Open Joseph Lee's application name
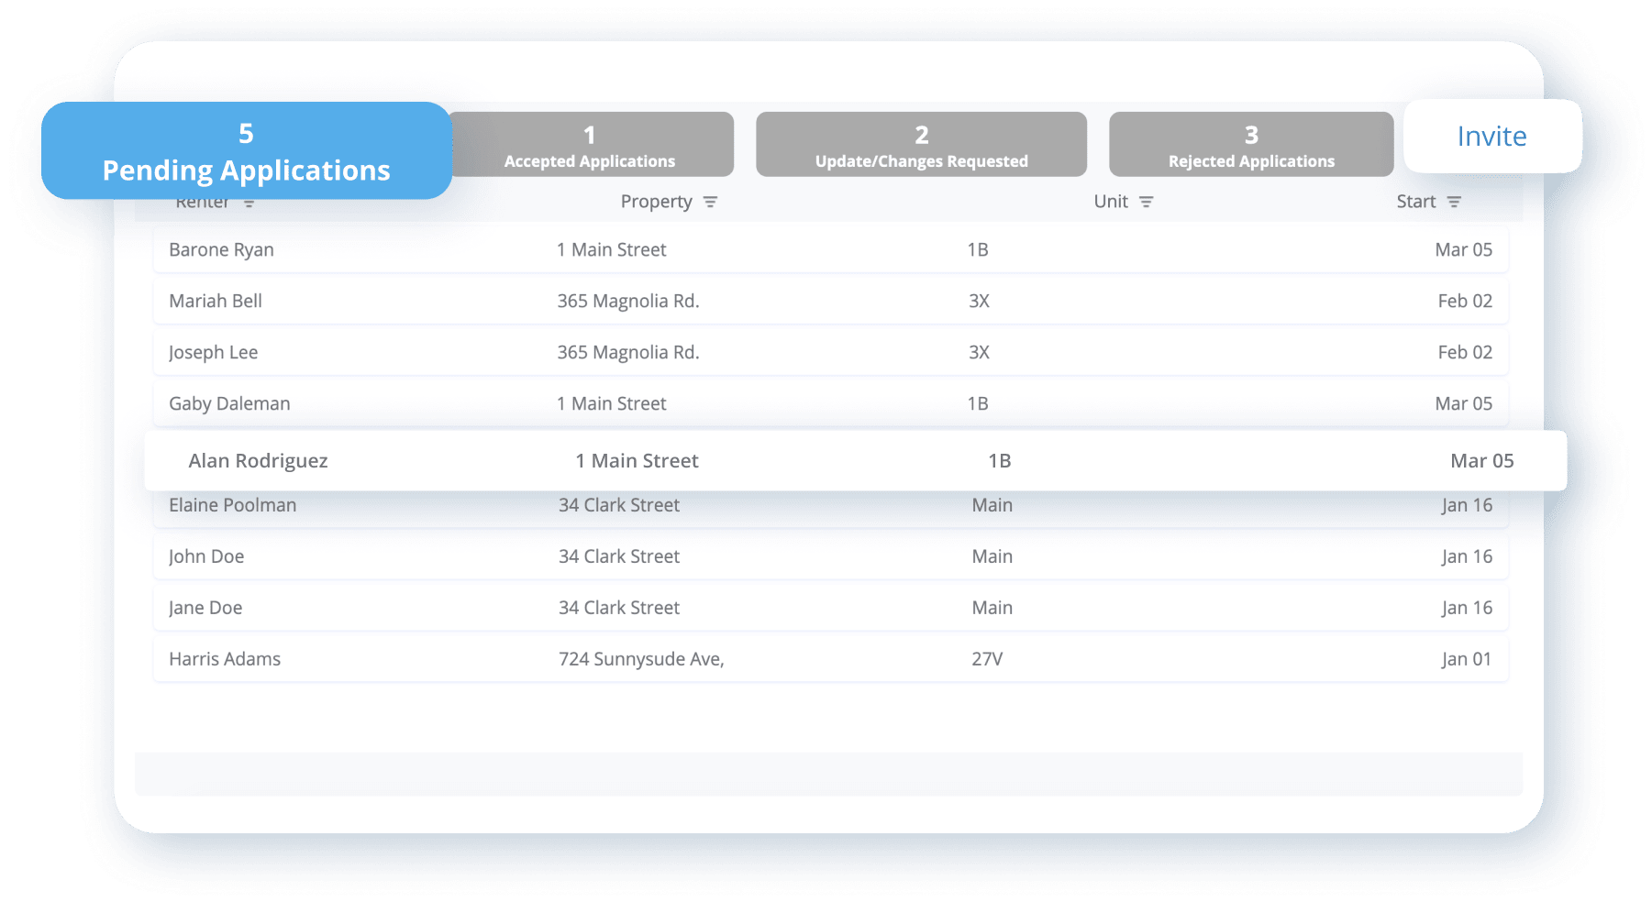 (213, 353)
